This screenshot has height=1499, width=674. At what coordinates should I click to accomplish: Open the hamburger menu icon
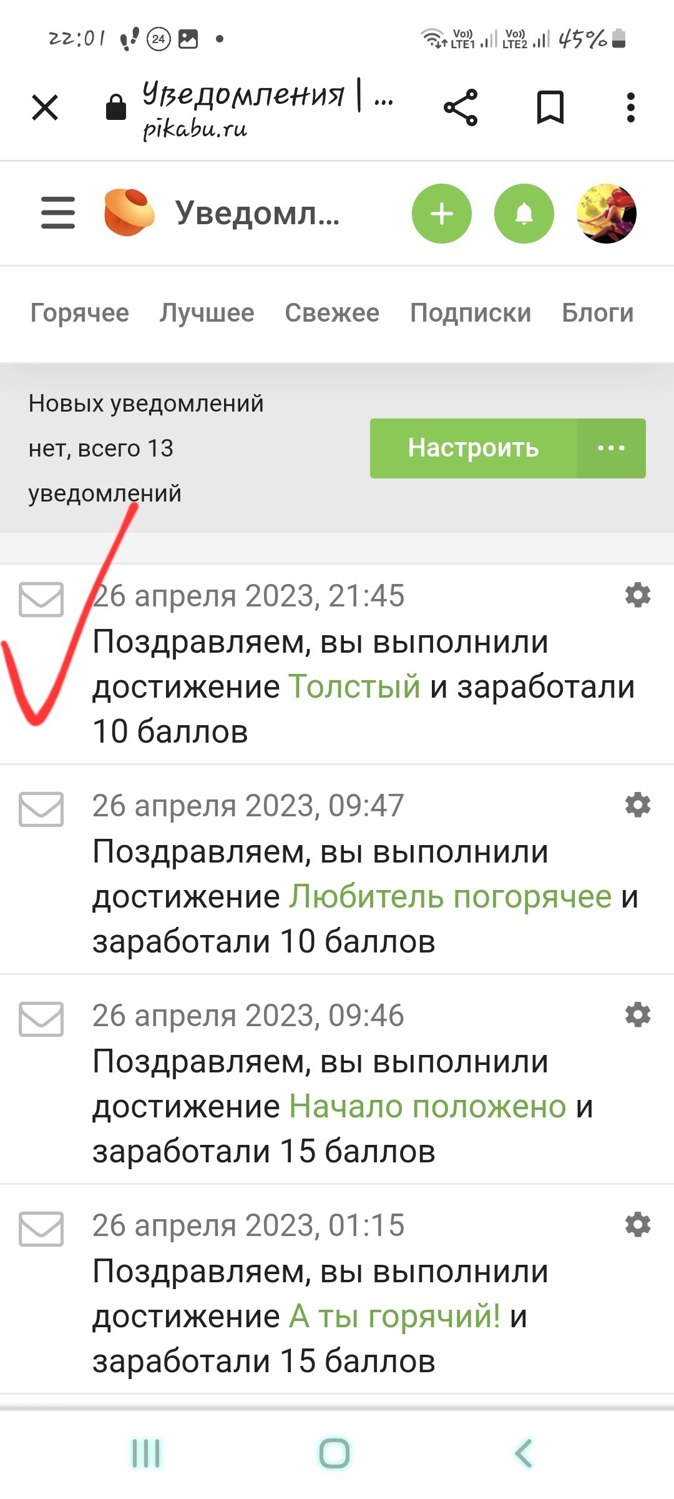pos(58,213)
